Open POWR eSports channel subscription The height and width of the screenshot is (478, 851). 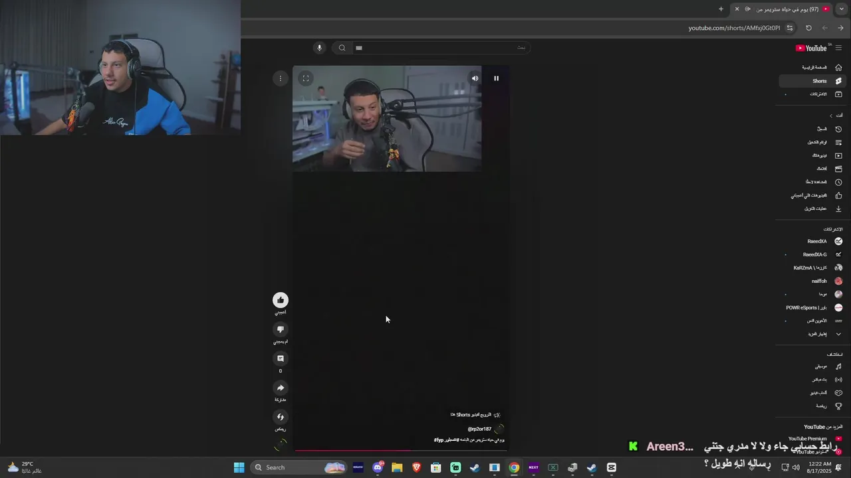click(x=814, y=307)
